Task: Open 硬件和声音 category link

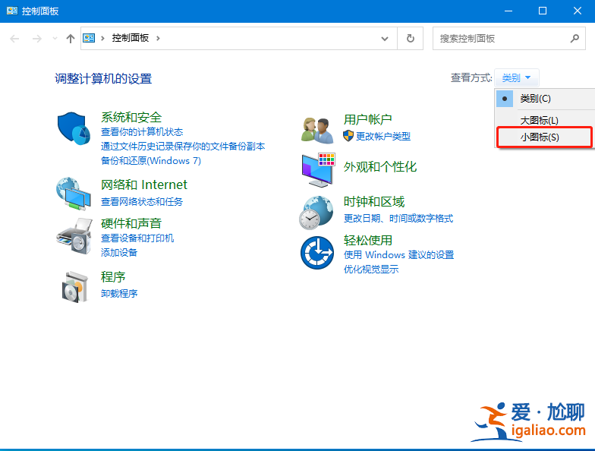Action: (131, 223)
